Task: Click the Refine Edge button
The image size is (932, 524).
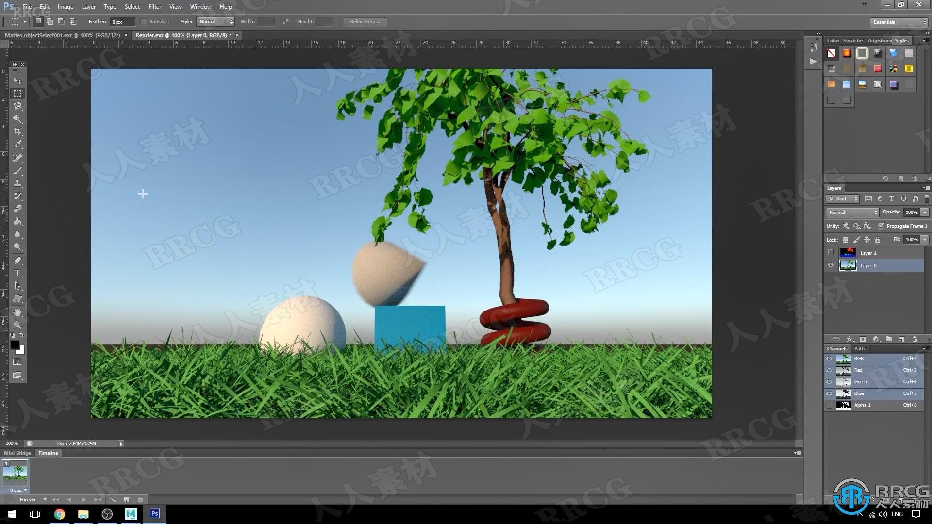Action: click(366, 21)
